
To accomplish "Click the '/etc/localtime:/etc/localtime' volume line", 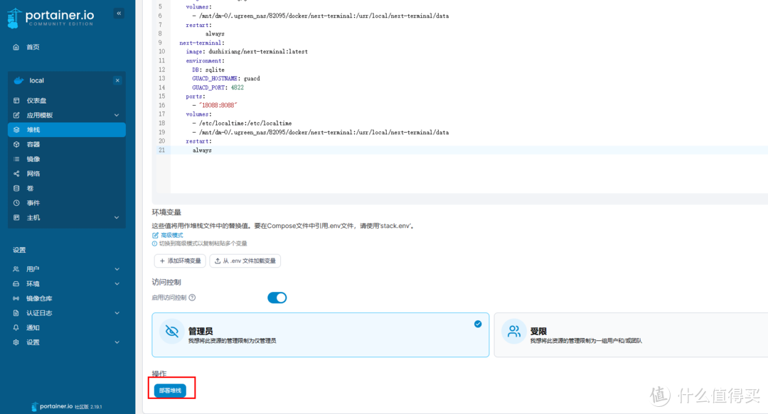I will point(242,124).
